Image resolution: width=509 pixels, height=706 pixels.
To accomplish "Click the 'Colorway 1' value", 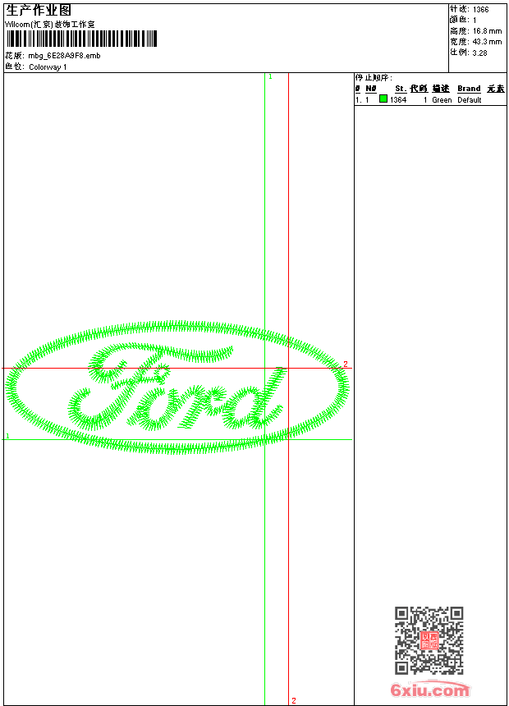I will 48,67.
